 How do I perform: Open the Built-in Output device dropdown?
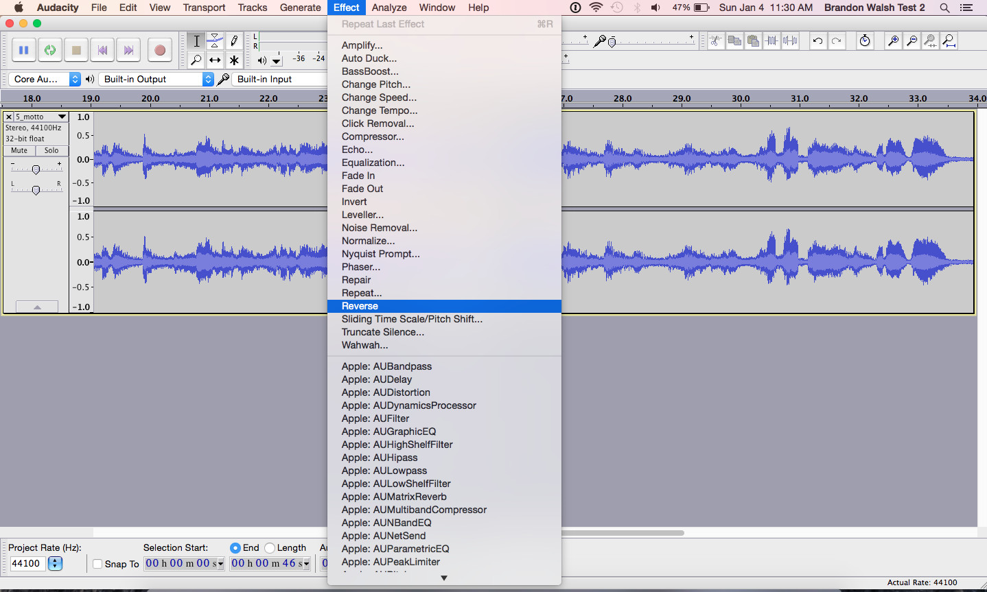156,79
